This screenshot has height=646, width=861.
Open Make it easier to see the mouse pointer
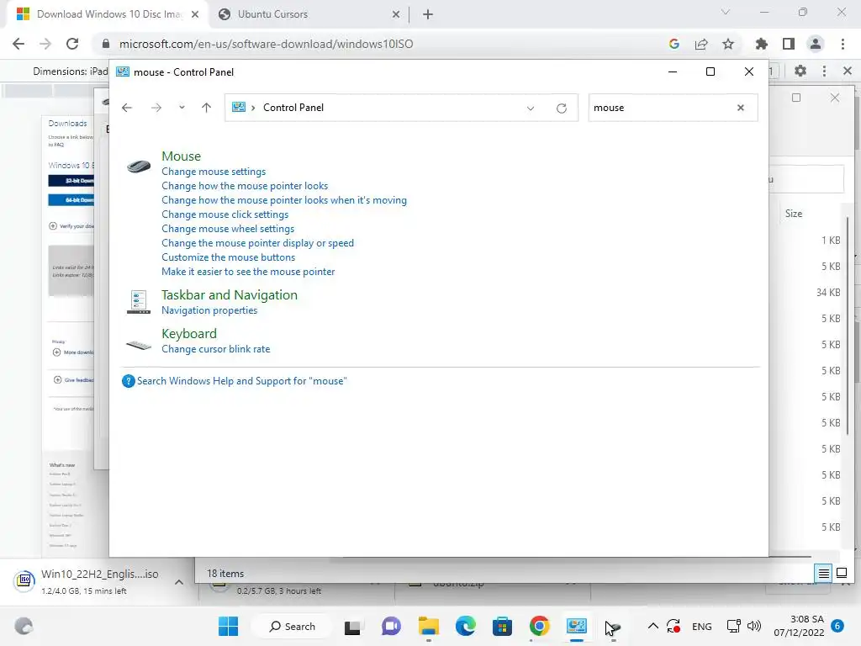(x=248, y=272)
